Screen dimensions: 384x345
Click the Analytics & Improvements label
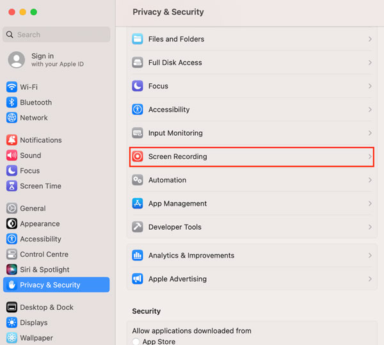[191, 255]
